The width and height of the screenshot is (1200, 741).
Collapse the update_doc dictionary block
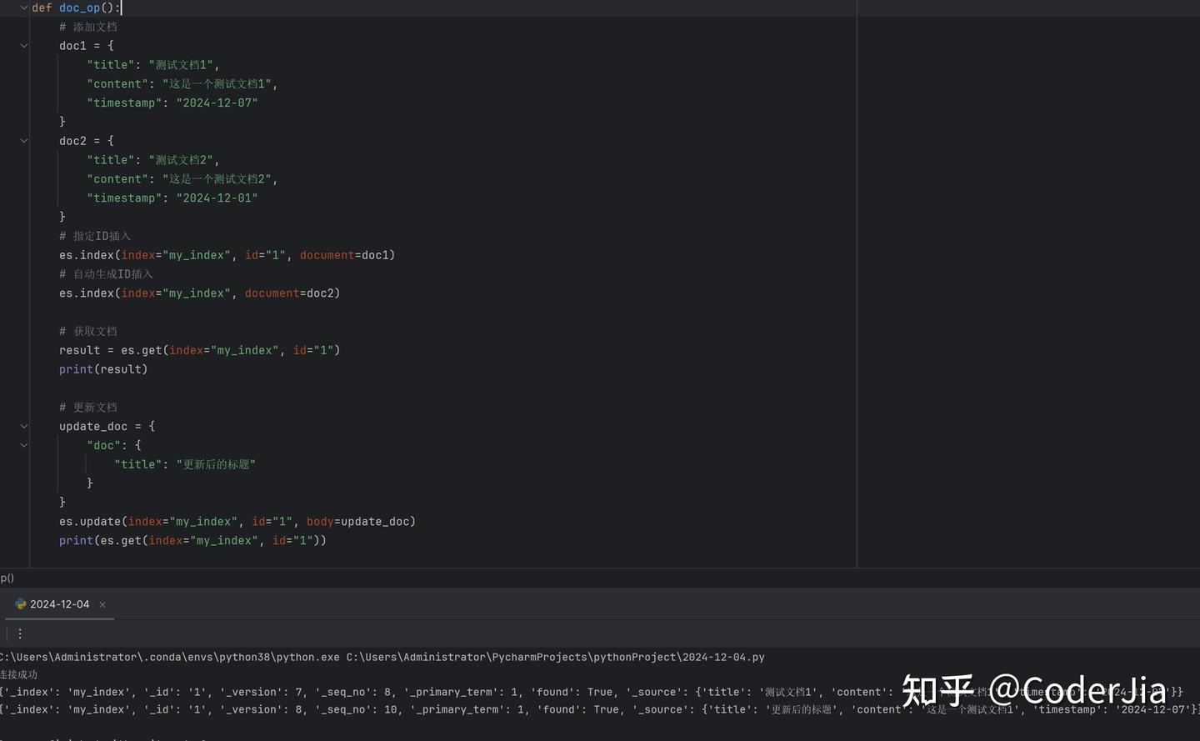[x=24, y=426]
